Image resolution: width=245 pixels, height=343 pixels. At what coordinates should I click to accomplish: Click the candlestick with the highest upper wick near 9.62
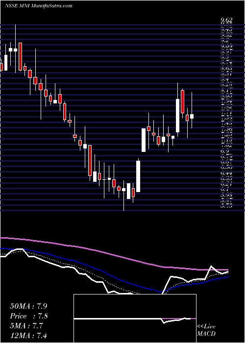point(15,49)
